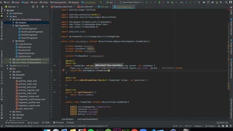
Task: Expand the drawable folder
Action: pos(11,75)
